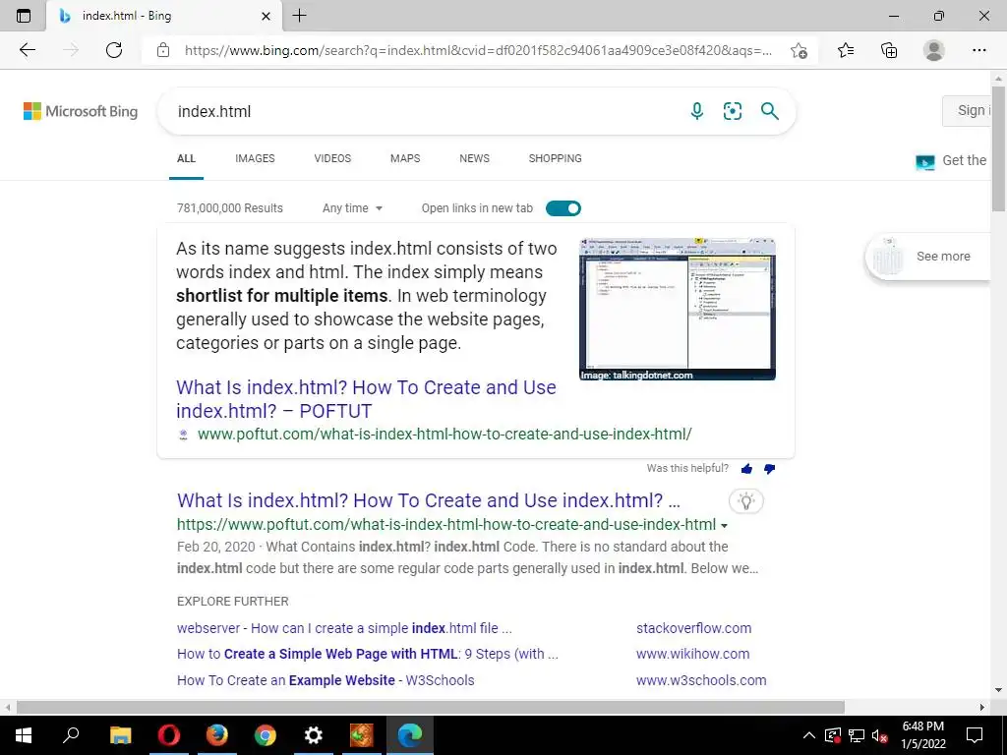Close the index.html - Bing tab
1007x755 pixels.
point(266,16)
